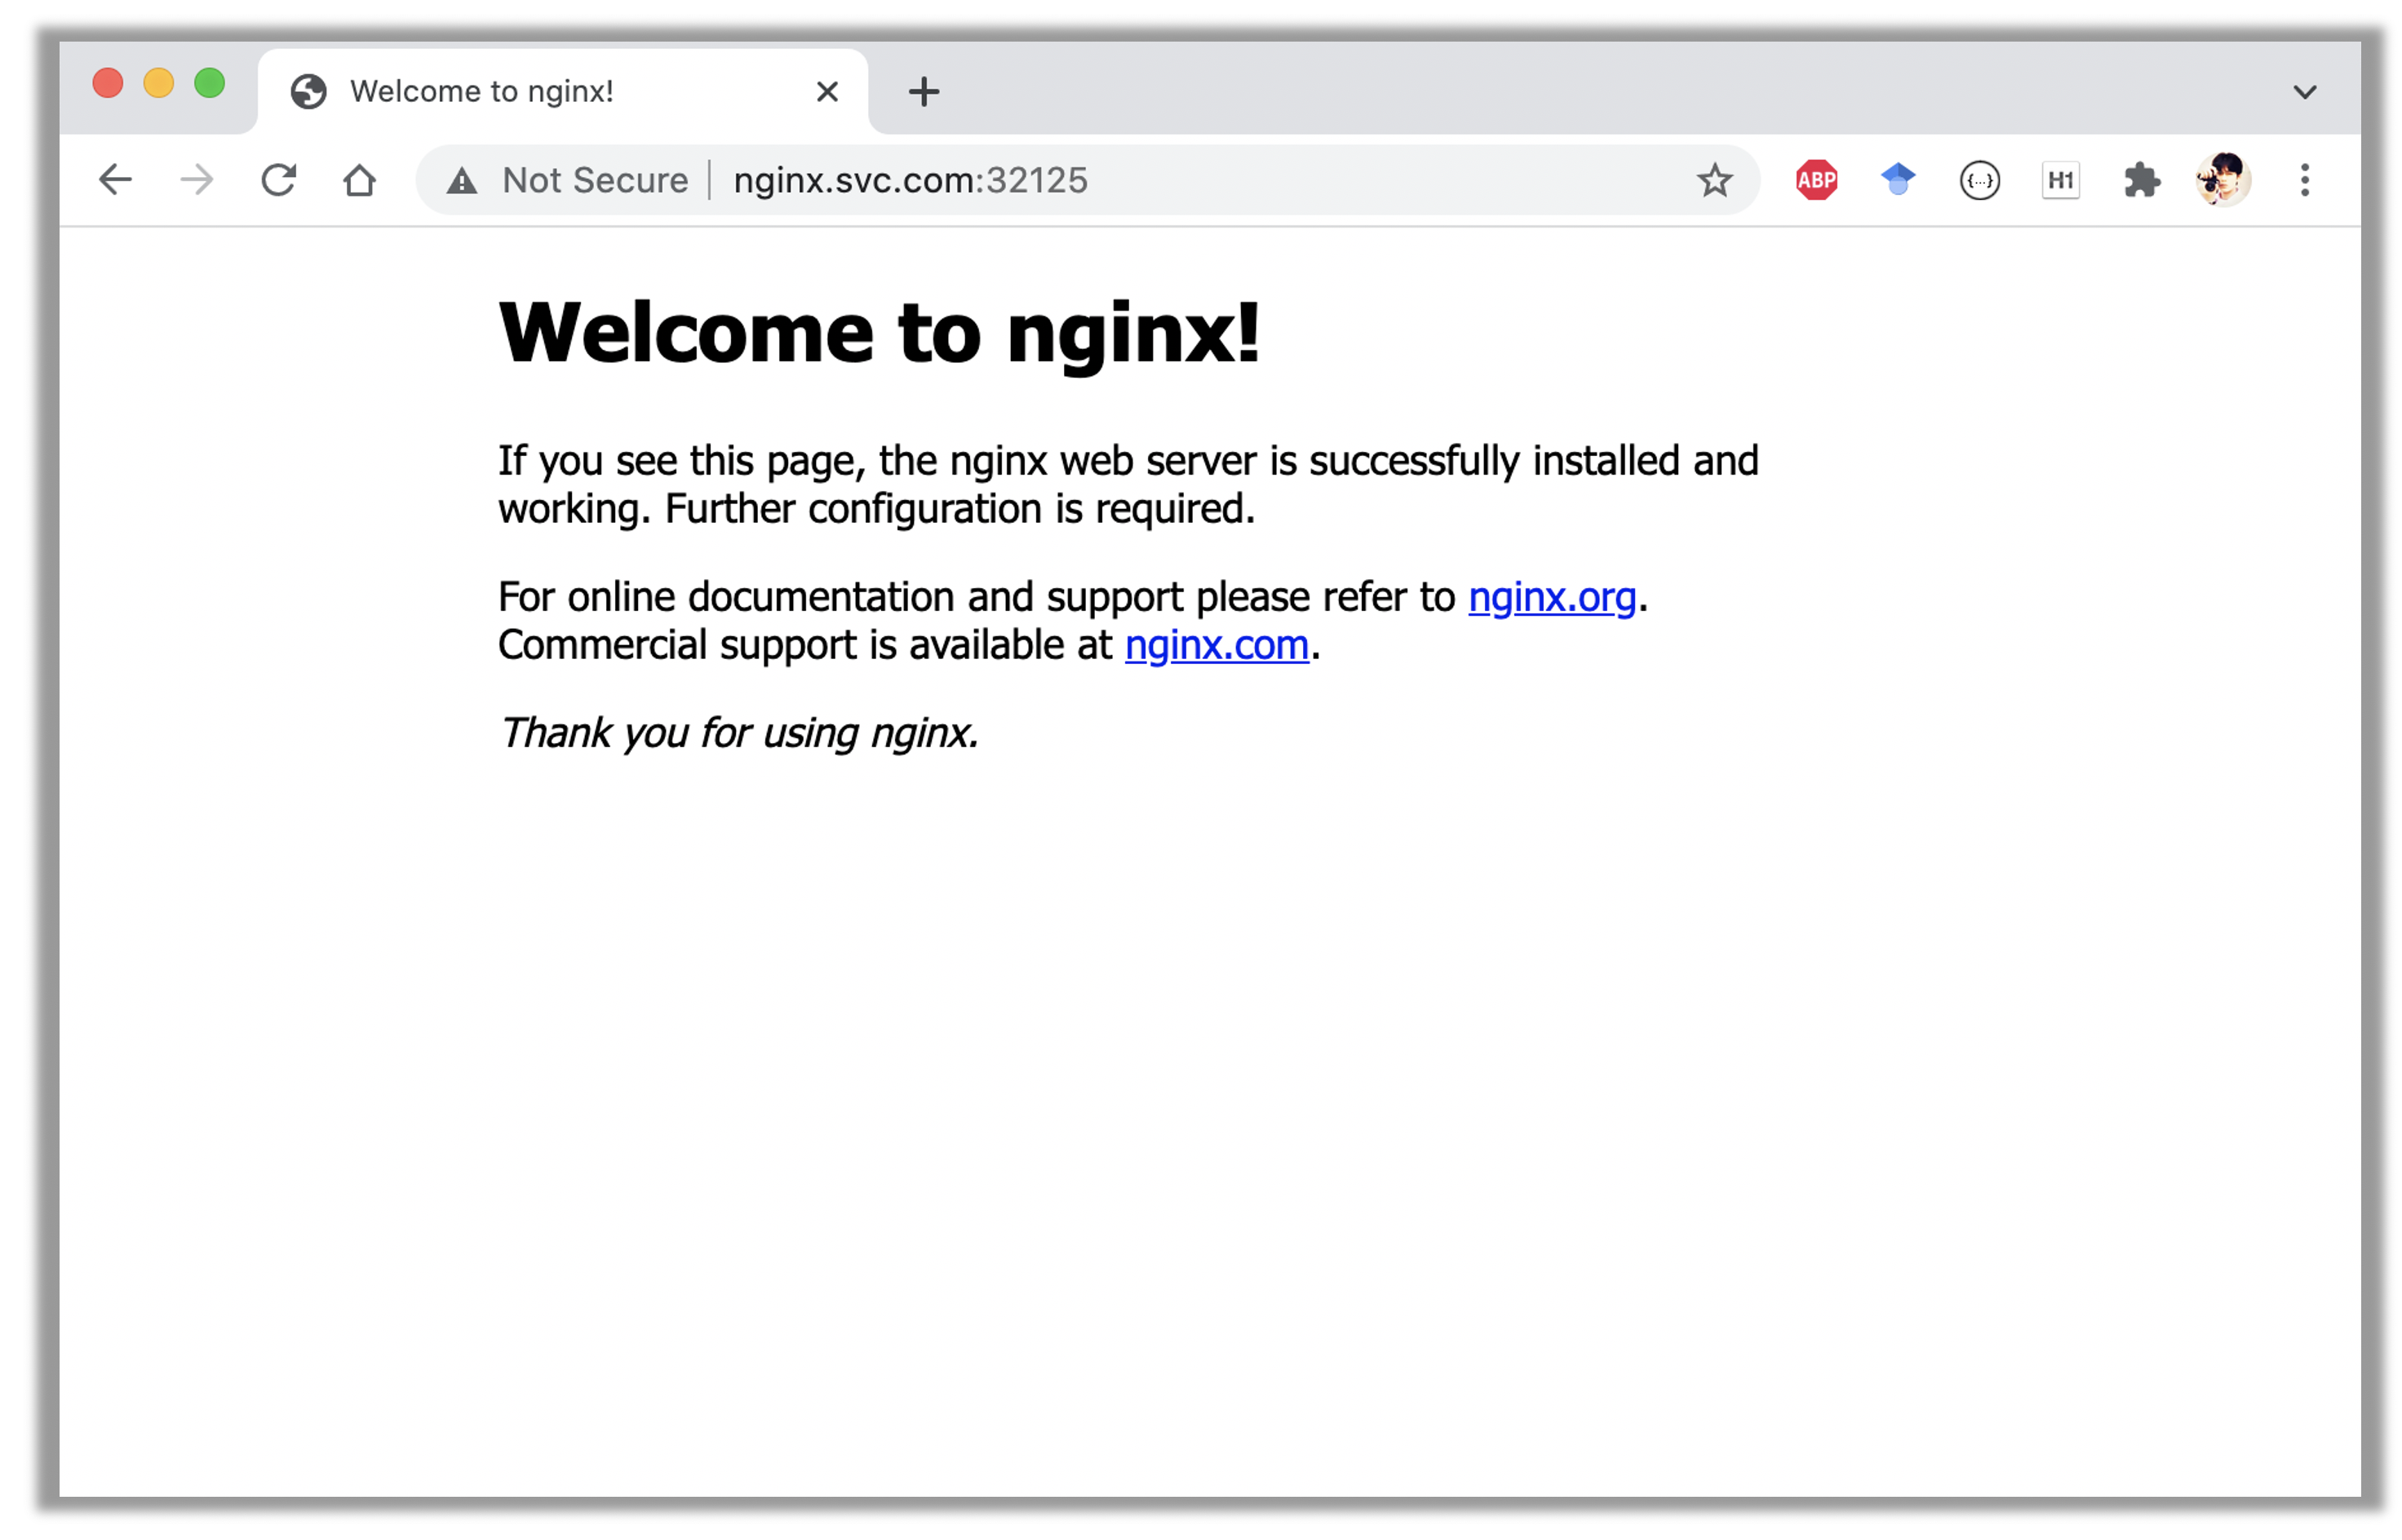
Task: Follow the nginx.org link
Action: pyautogui.click(x=1552, y=597)
